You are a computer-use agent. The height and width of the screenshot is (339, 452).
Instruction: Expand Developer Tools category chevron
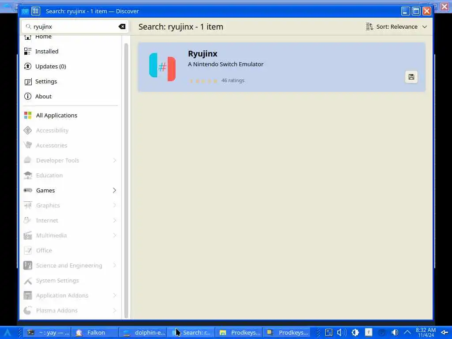click(114, 160)
